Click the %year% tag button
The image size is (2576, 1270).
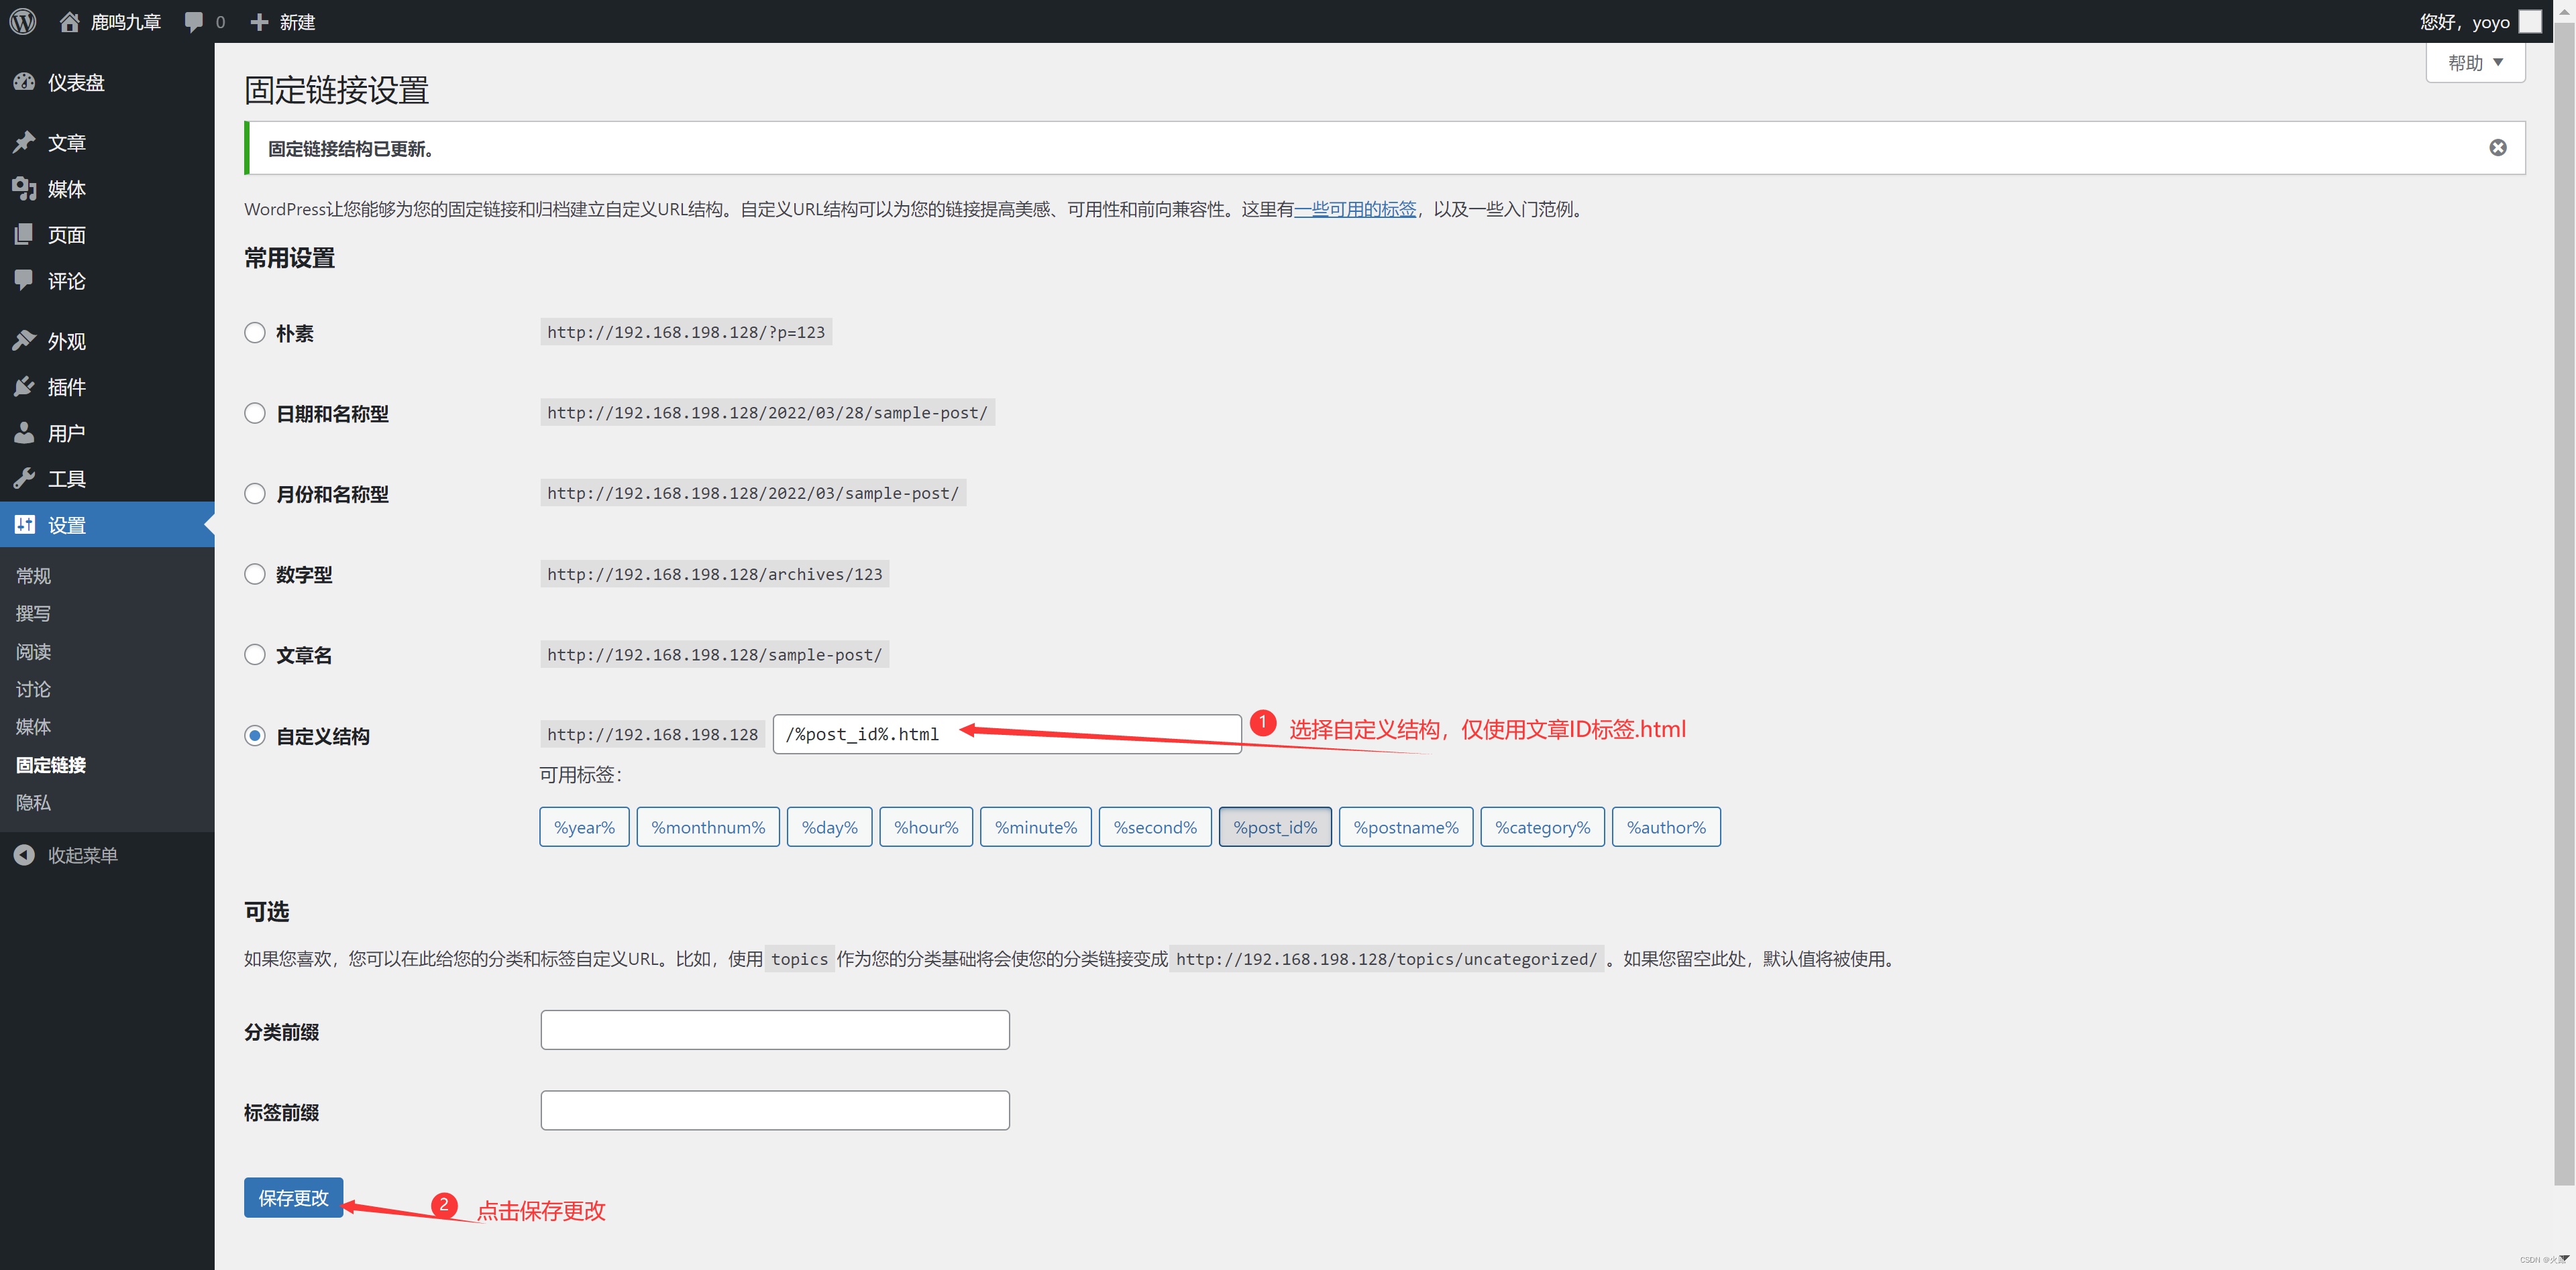pos(584,826)
